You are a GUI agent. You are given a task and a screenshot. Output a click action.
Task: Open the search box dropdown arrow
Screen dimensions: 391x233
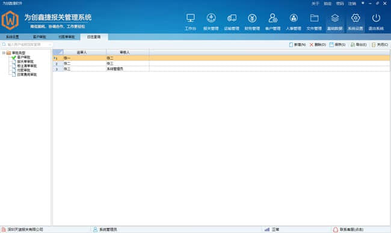pyautogui.click(x=50, y=44)
